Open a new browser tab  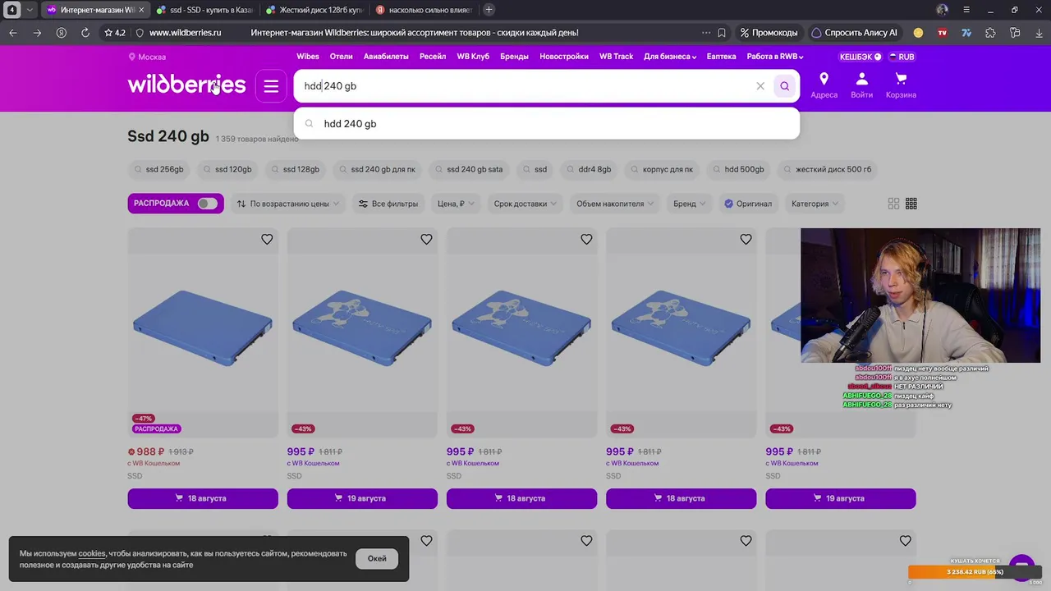[489, 10]
